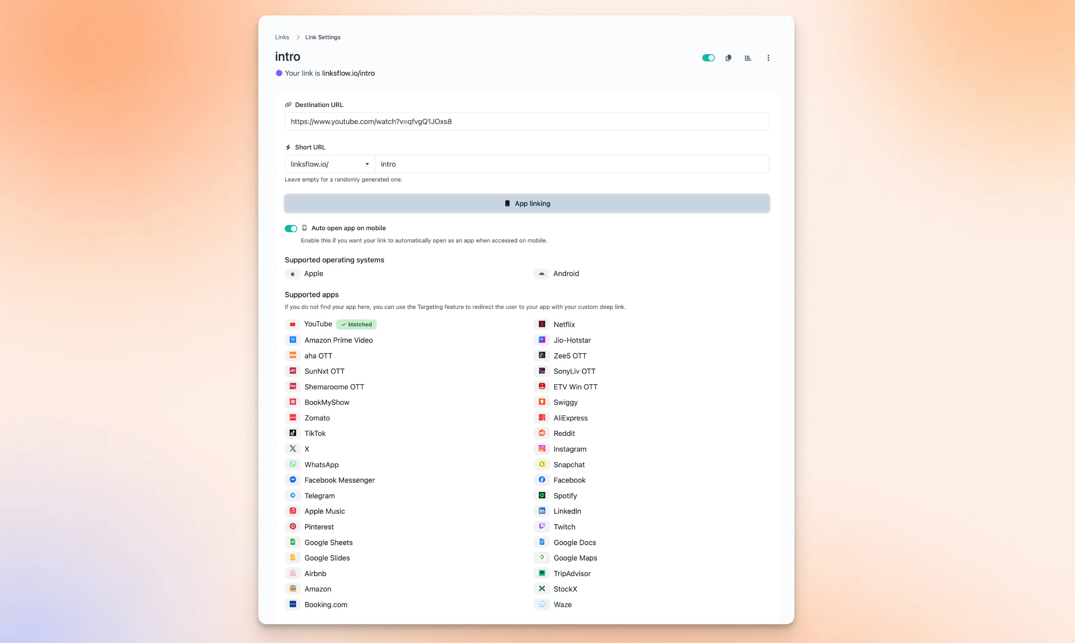This screenshot has width=1075, height=643.
Task: Click the Reddit icon
Action: coord(542,433)
